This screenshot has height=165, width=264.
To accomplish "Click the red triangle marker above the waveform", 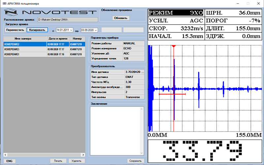I will [x=173, y=47].
